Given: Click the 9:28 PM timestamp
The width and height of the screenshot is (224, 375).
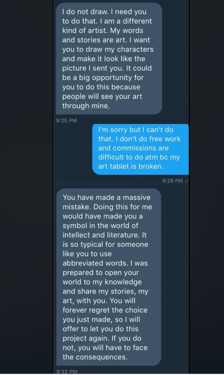Looking at the screenshot, I should [172, 181].
